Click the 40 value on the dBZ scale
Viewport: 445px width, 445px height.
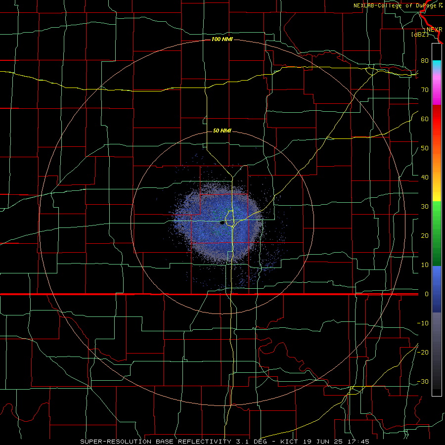pyautogui.click(x=425, y=177)
